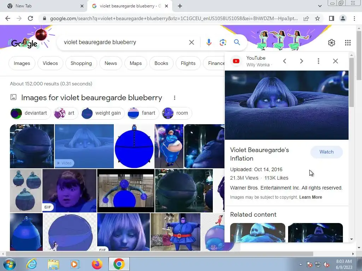Reload the page
Image resolution: width=362 pixels, height=271 pixels.
[30, 18]
